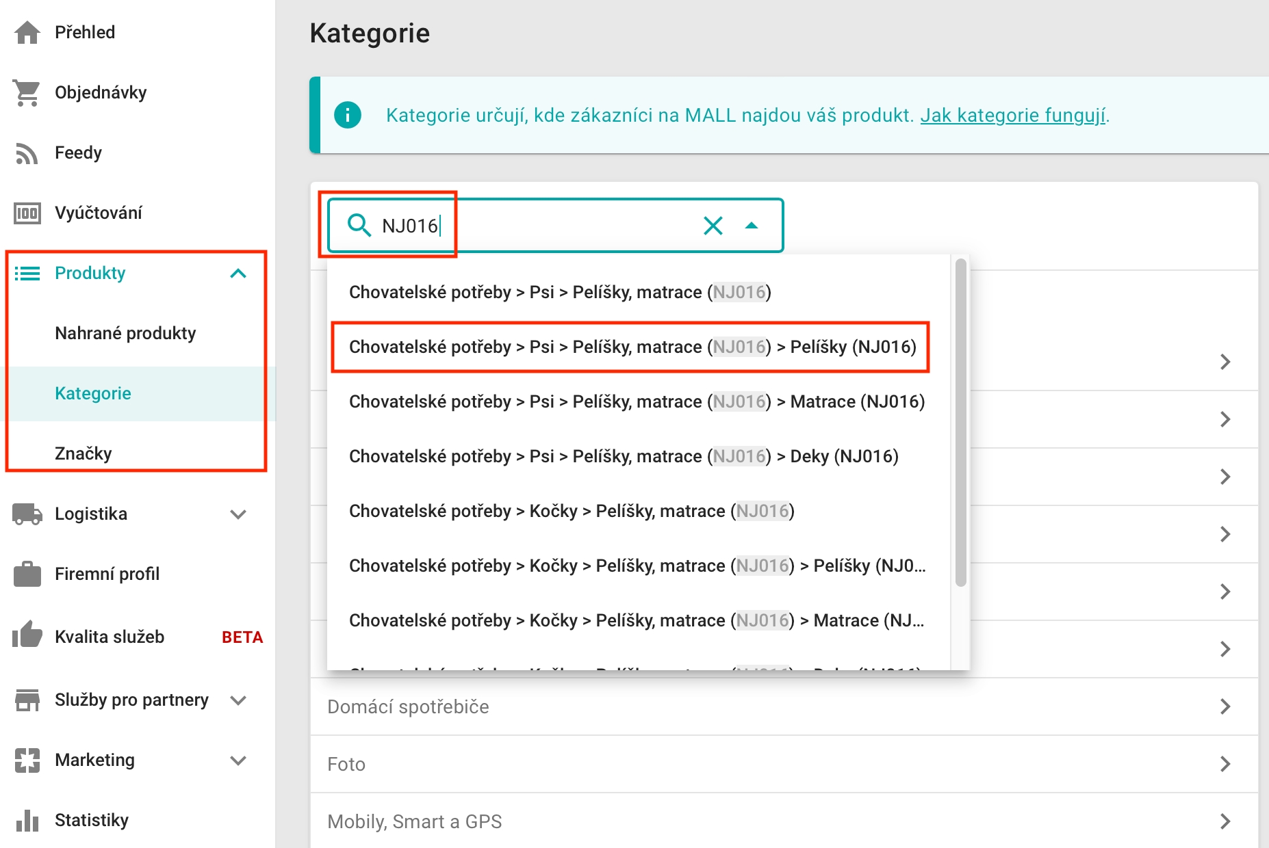This screenshot has height=848, width=1269.
Task: Open the Jak kategorie fungují link
Action: point(1012,116)
